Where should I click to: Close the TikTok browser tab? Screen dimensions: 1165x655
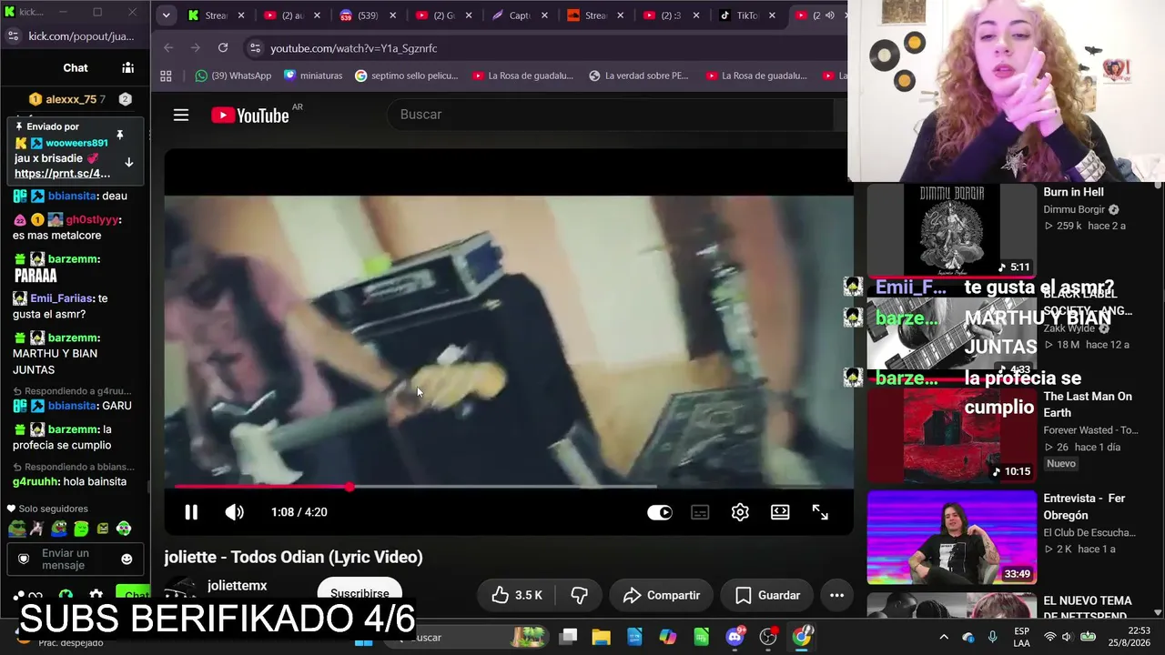point(772,15)
